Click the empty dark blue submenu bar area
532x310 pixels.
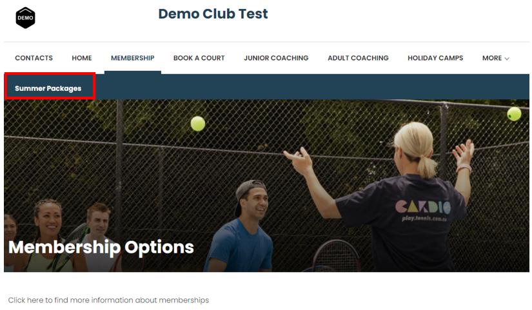tap(312, 87)
